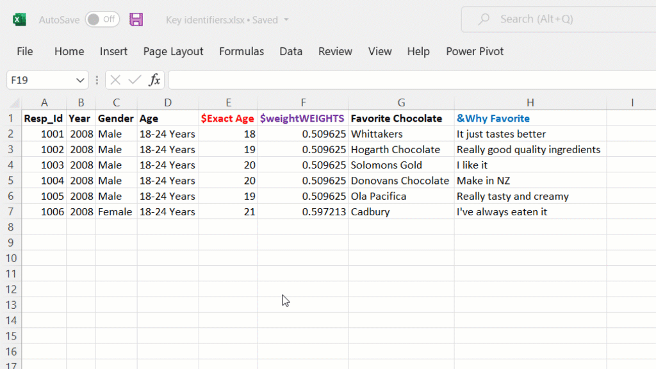Click the cell reading I've always eaten it
The image size is (656, 369).
530,211
